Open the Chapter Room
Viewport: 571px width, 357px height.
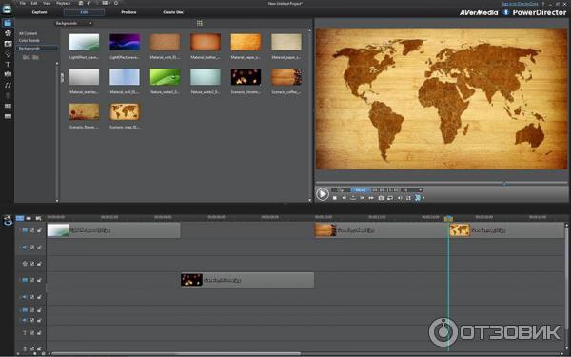pyautogui.click(x=8, y=106)
